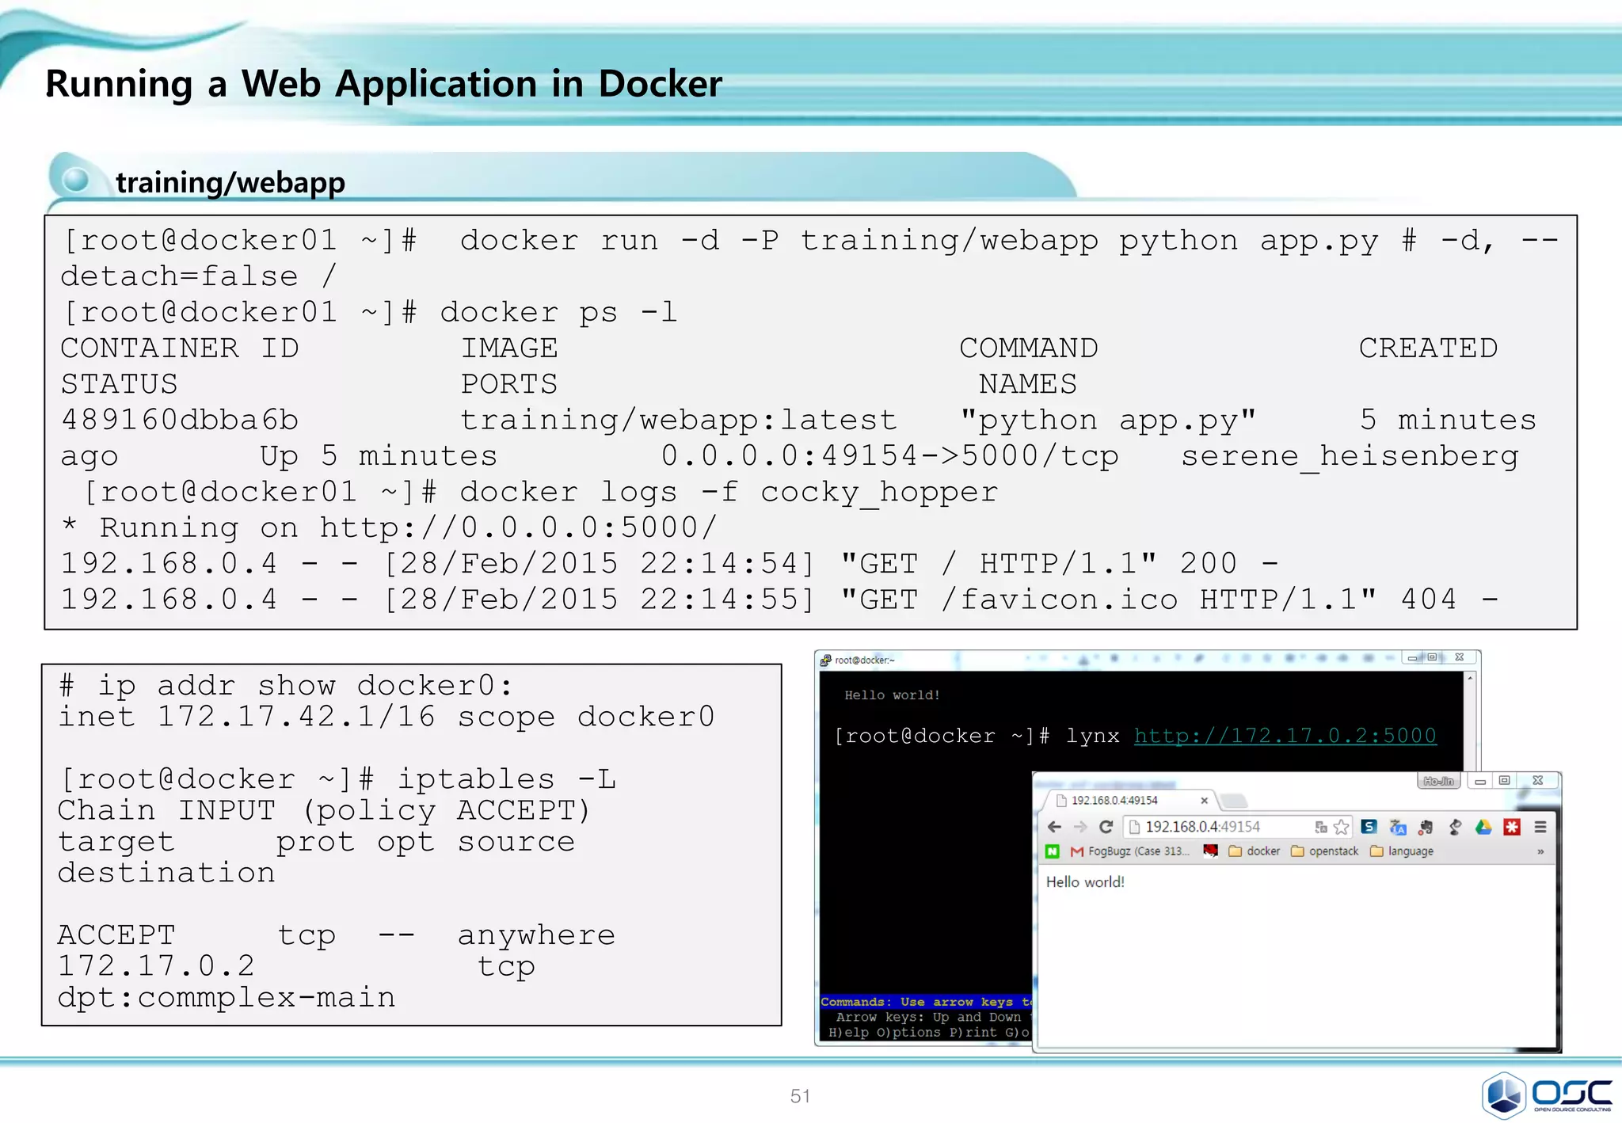The width and height of the screenshot is (1622, 1123).
Task: Open the Chrome hamburger menu
Action: [1540, 827]
